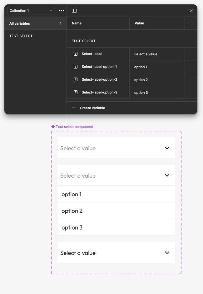Click the text type icon beside Select-label-option-3
The image size is (203, 294).
click(76, 92)
